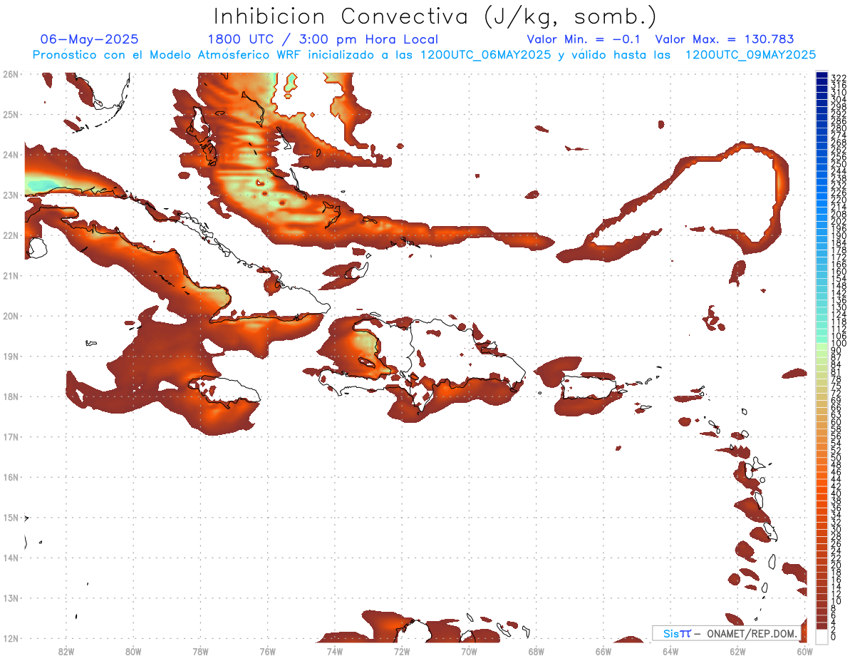Click the latitude label '17N'
The image size is (855, 661).
click(10, 436)
